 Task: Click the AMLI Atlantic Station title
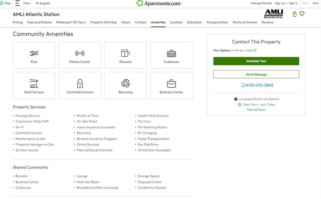(x=36, y=14)
